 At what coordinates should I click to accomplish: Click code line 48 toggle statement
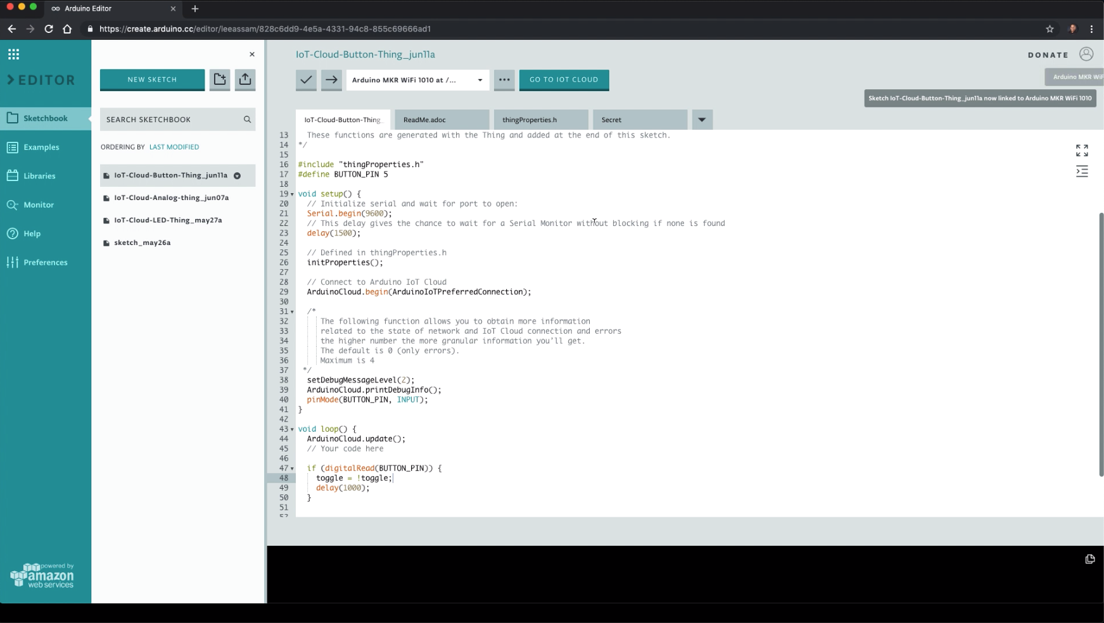pos(354,478)
